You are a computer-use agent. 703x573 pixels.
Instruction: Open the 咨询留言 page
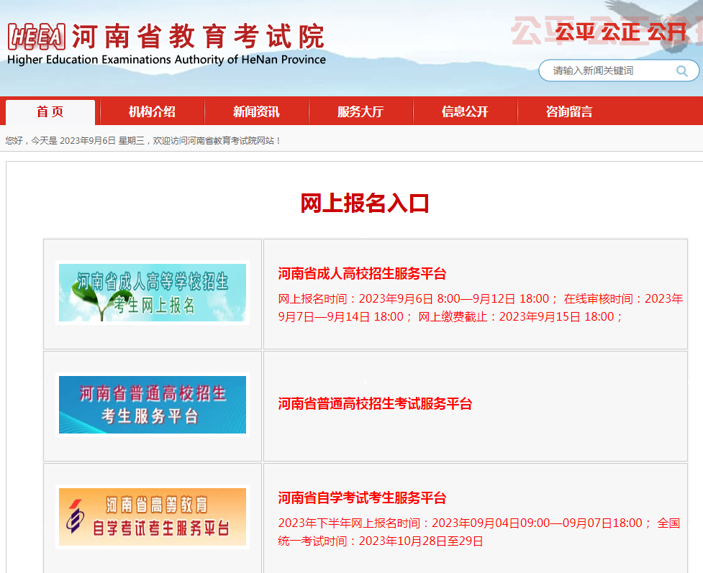(568, 111)
